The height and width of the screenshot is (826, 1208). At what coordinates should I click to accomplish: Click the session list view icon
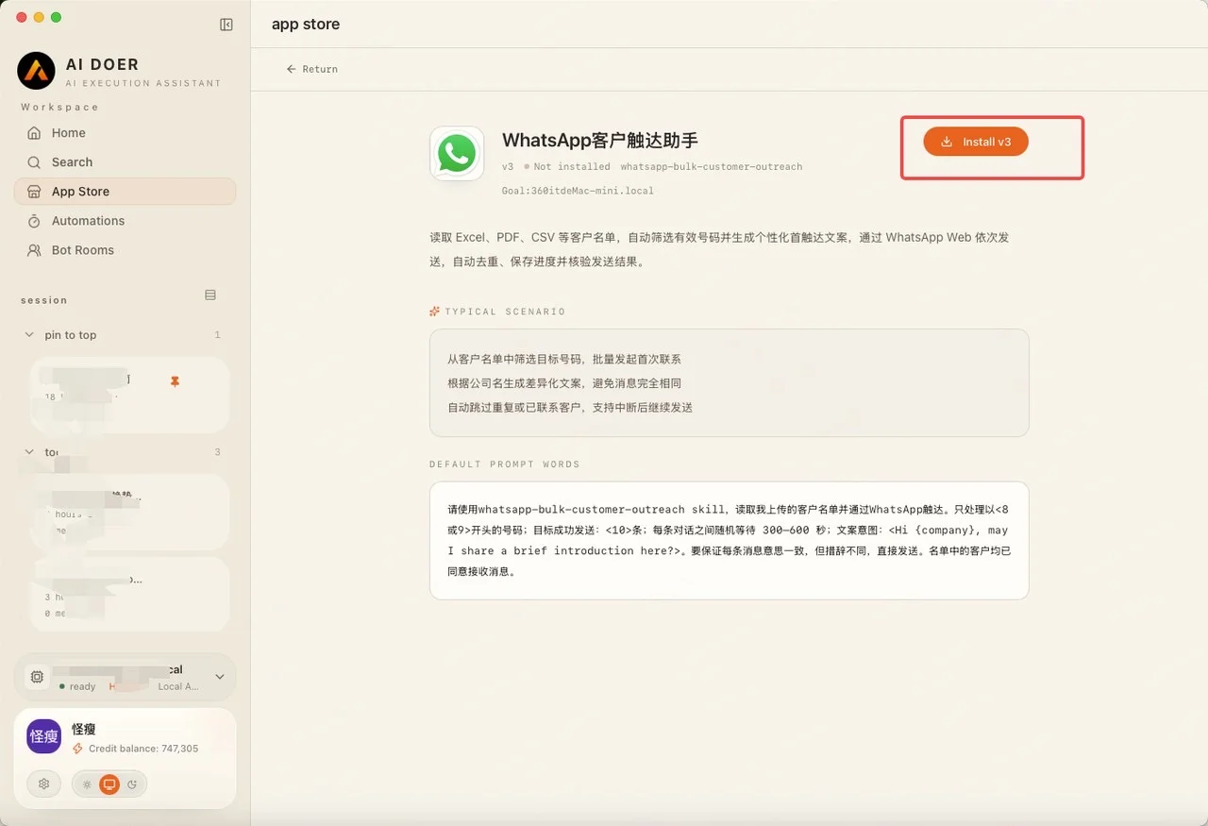210,295
